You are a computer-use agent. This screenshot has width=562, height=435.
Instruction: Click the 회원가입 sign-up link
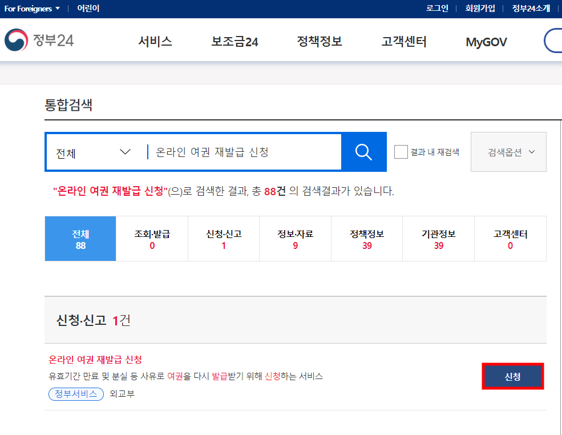click(x=480, y=9)
